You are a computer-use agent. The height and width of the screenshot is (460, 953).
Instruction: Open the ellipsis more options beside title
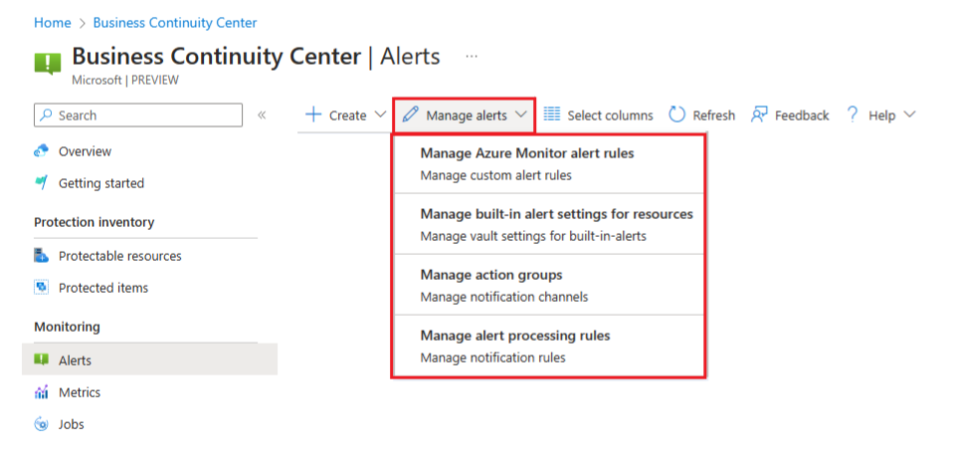coord(472,56)
